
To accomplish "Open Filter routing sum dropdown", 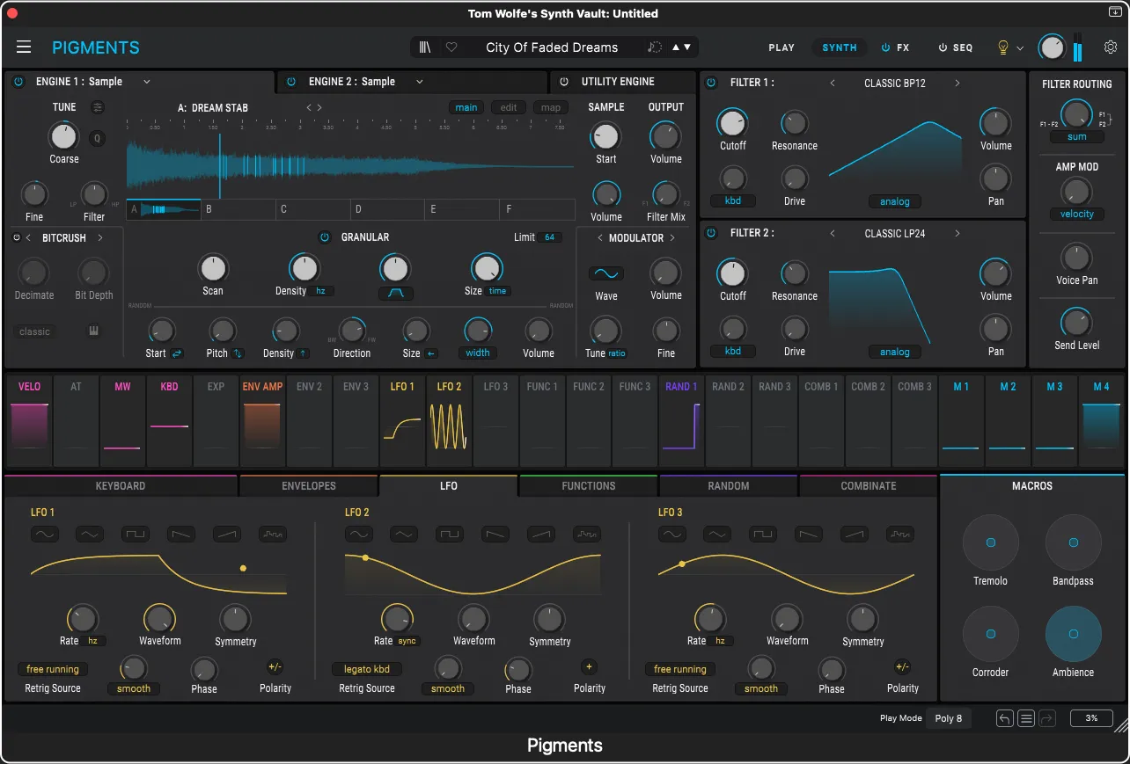I will pos(1077,136).
